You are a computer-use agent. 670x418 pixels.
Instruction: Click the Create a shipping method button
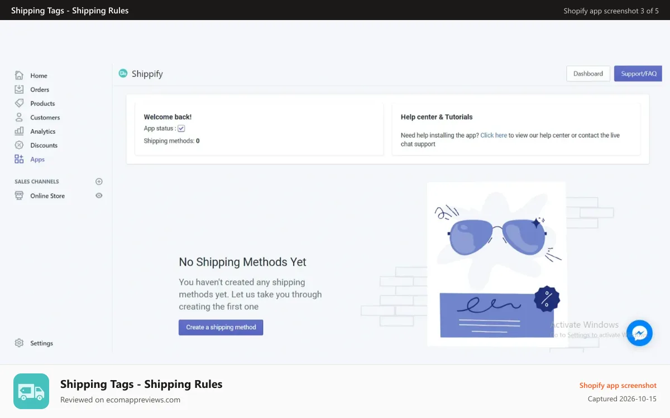pos(221,327)
